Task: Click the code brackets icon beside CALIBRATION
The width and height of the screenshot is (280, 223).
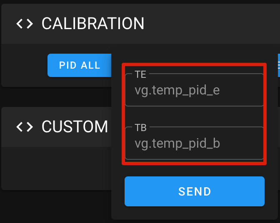Action: click(x=25, y=24)
